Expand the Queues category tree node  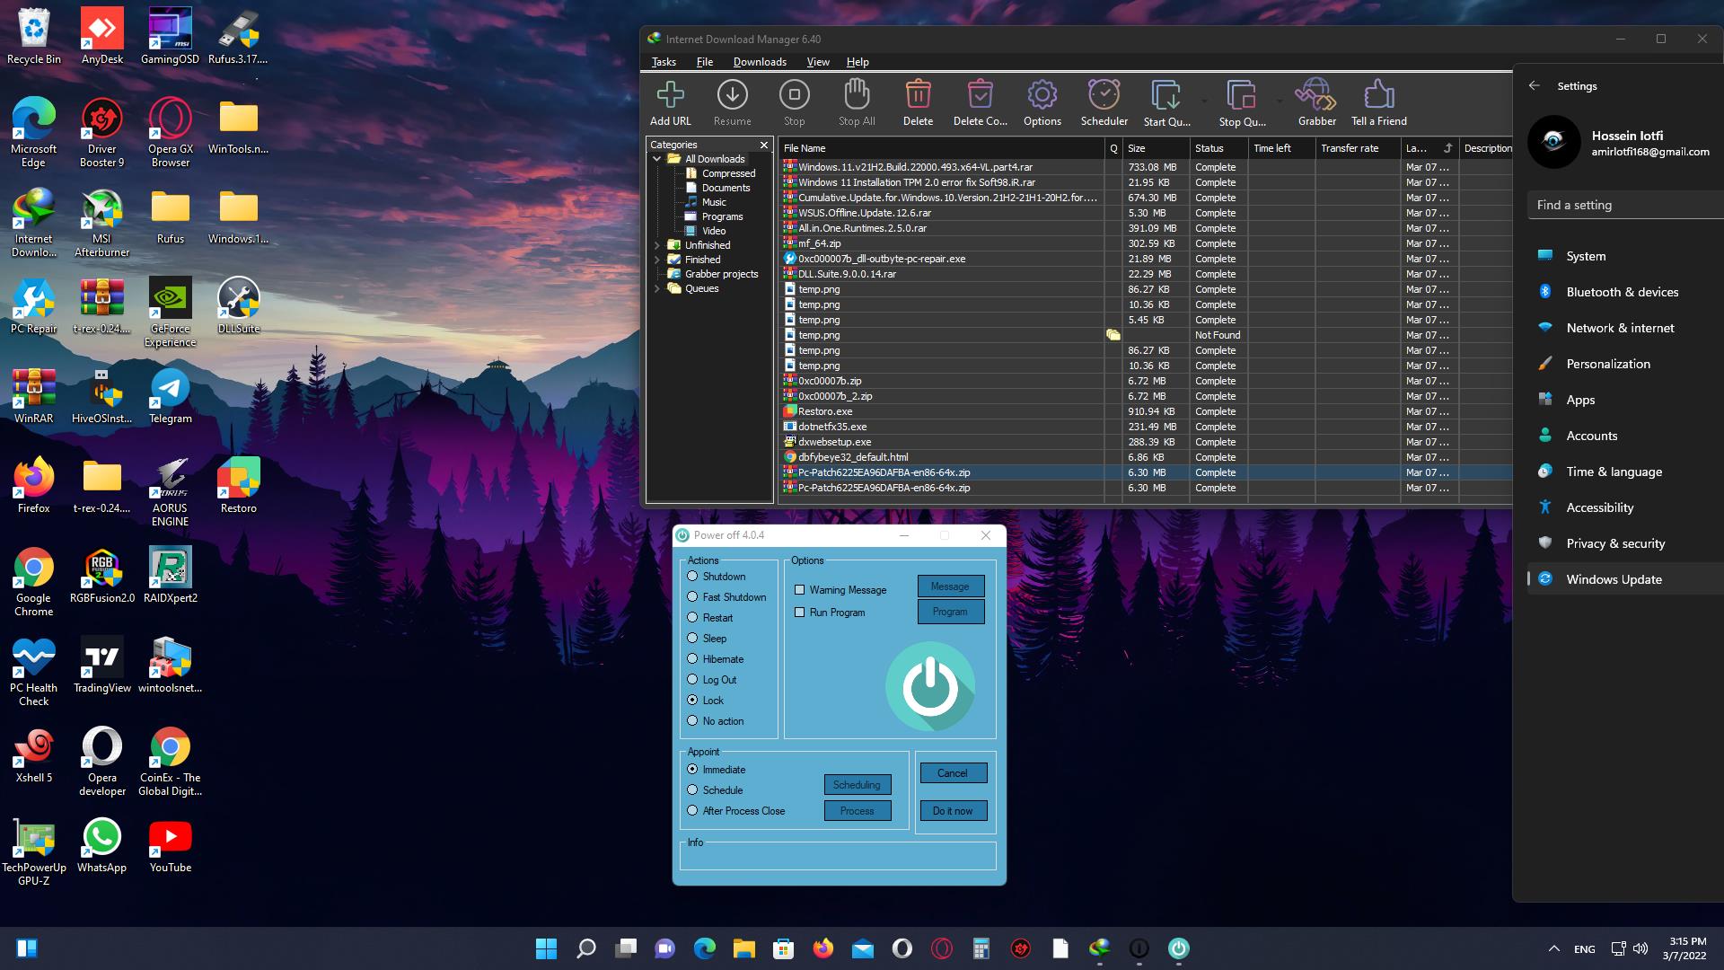pos(657,288)
